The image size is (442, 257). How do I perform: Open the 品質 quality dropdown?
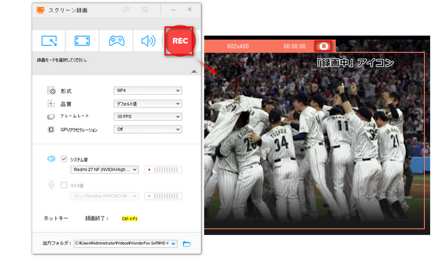coord(147,104)
